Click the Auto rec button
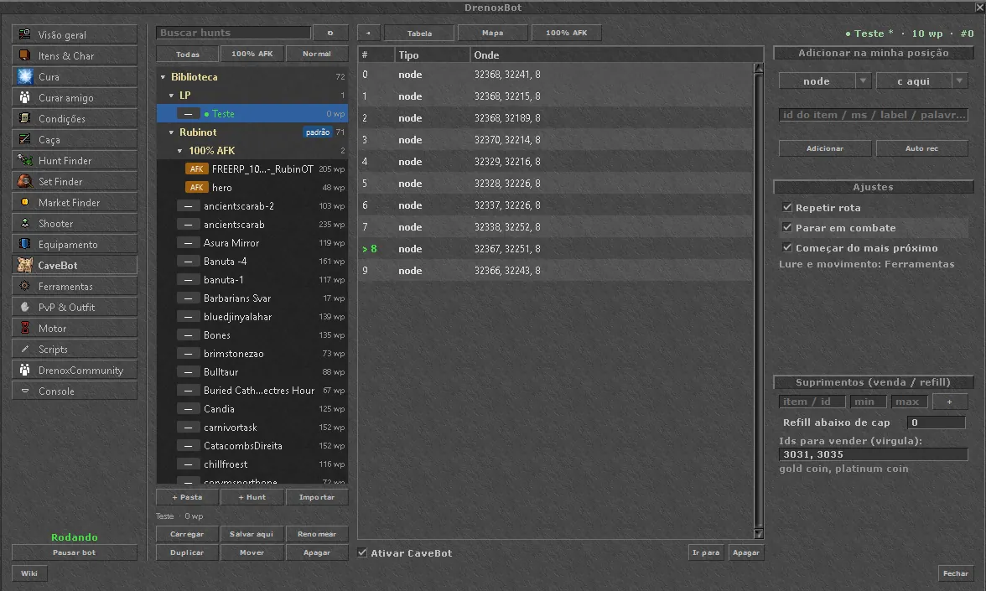This screenshot has height=591, width=986. pyautogui.click(x=921, y=148)
